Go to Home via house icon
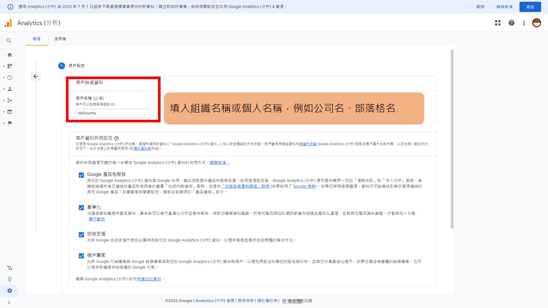The height and width of the screenshot is (308, 548). click(x=9, y=55)
